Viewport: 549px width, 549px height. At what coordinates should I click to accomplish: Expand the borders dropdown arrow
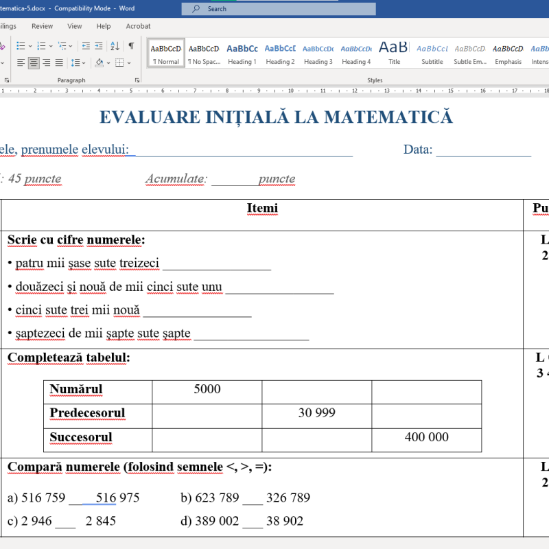(129, 63)
